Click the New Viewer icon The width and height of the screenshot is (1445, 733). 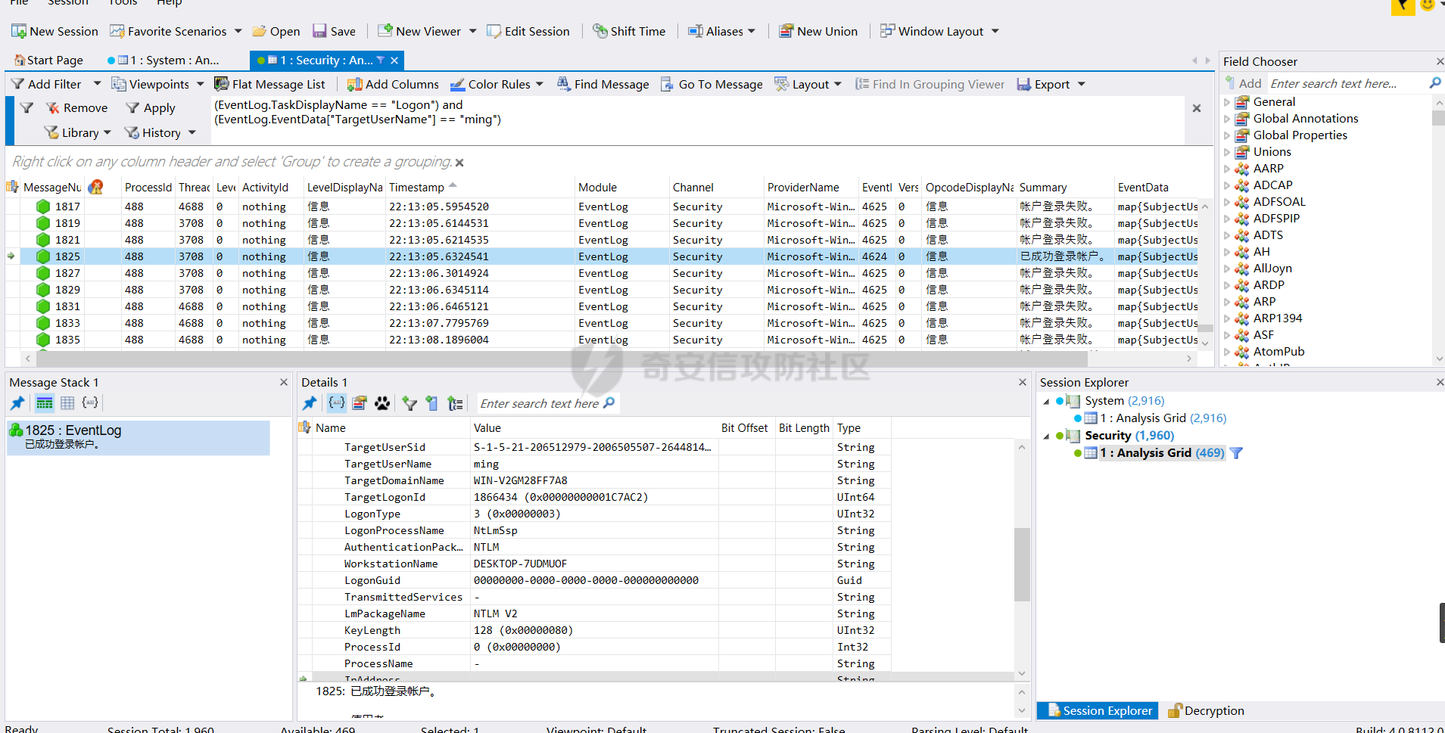[385, 31]
